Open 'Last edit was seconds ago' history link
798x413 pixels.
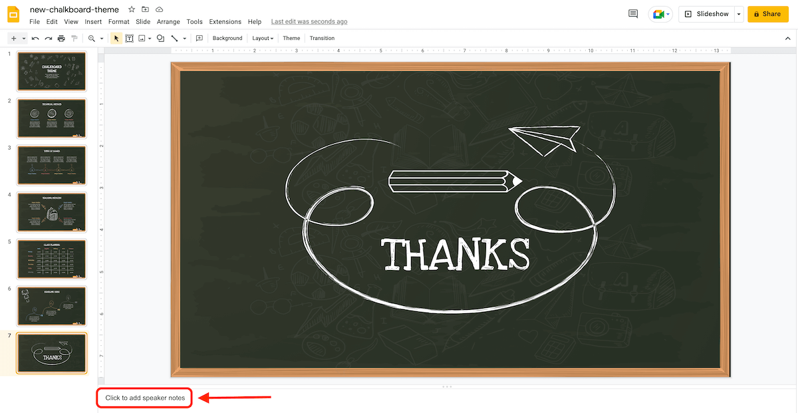tap(309, 22)
